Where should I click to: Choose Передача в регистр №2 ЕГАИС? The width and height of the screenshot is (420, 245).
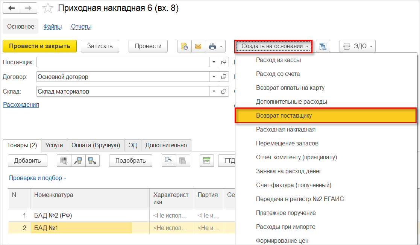pyautogui.click(x=326, y=199)
